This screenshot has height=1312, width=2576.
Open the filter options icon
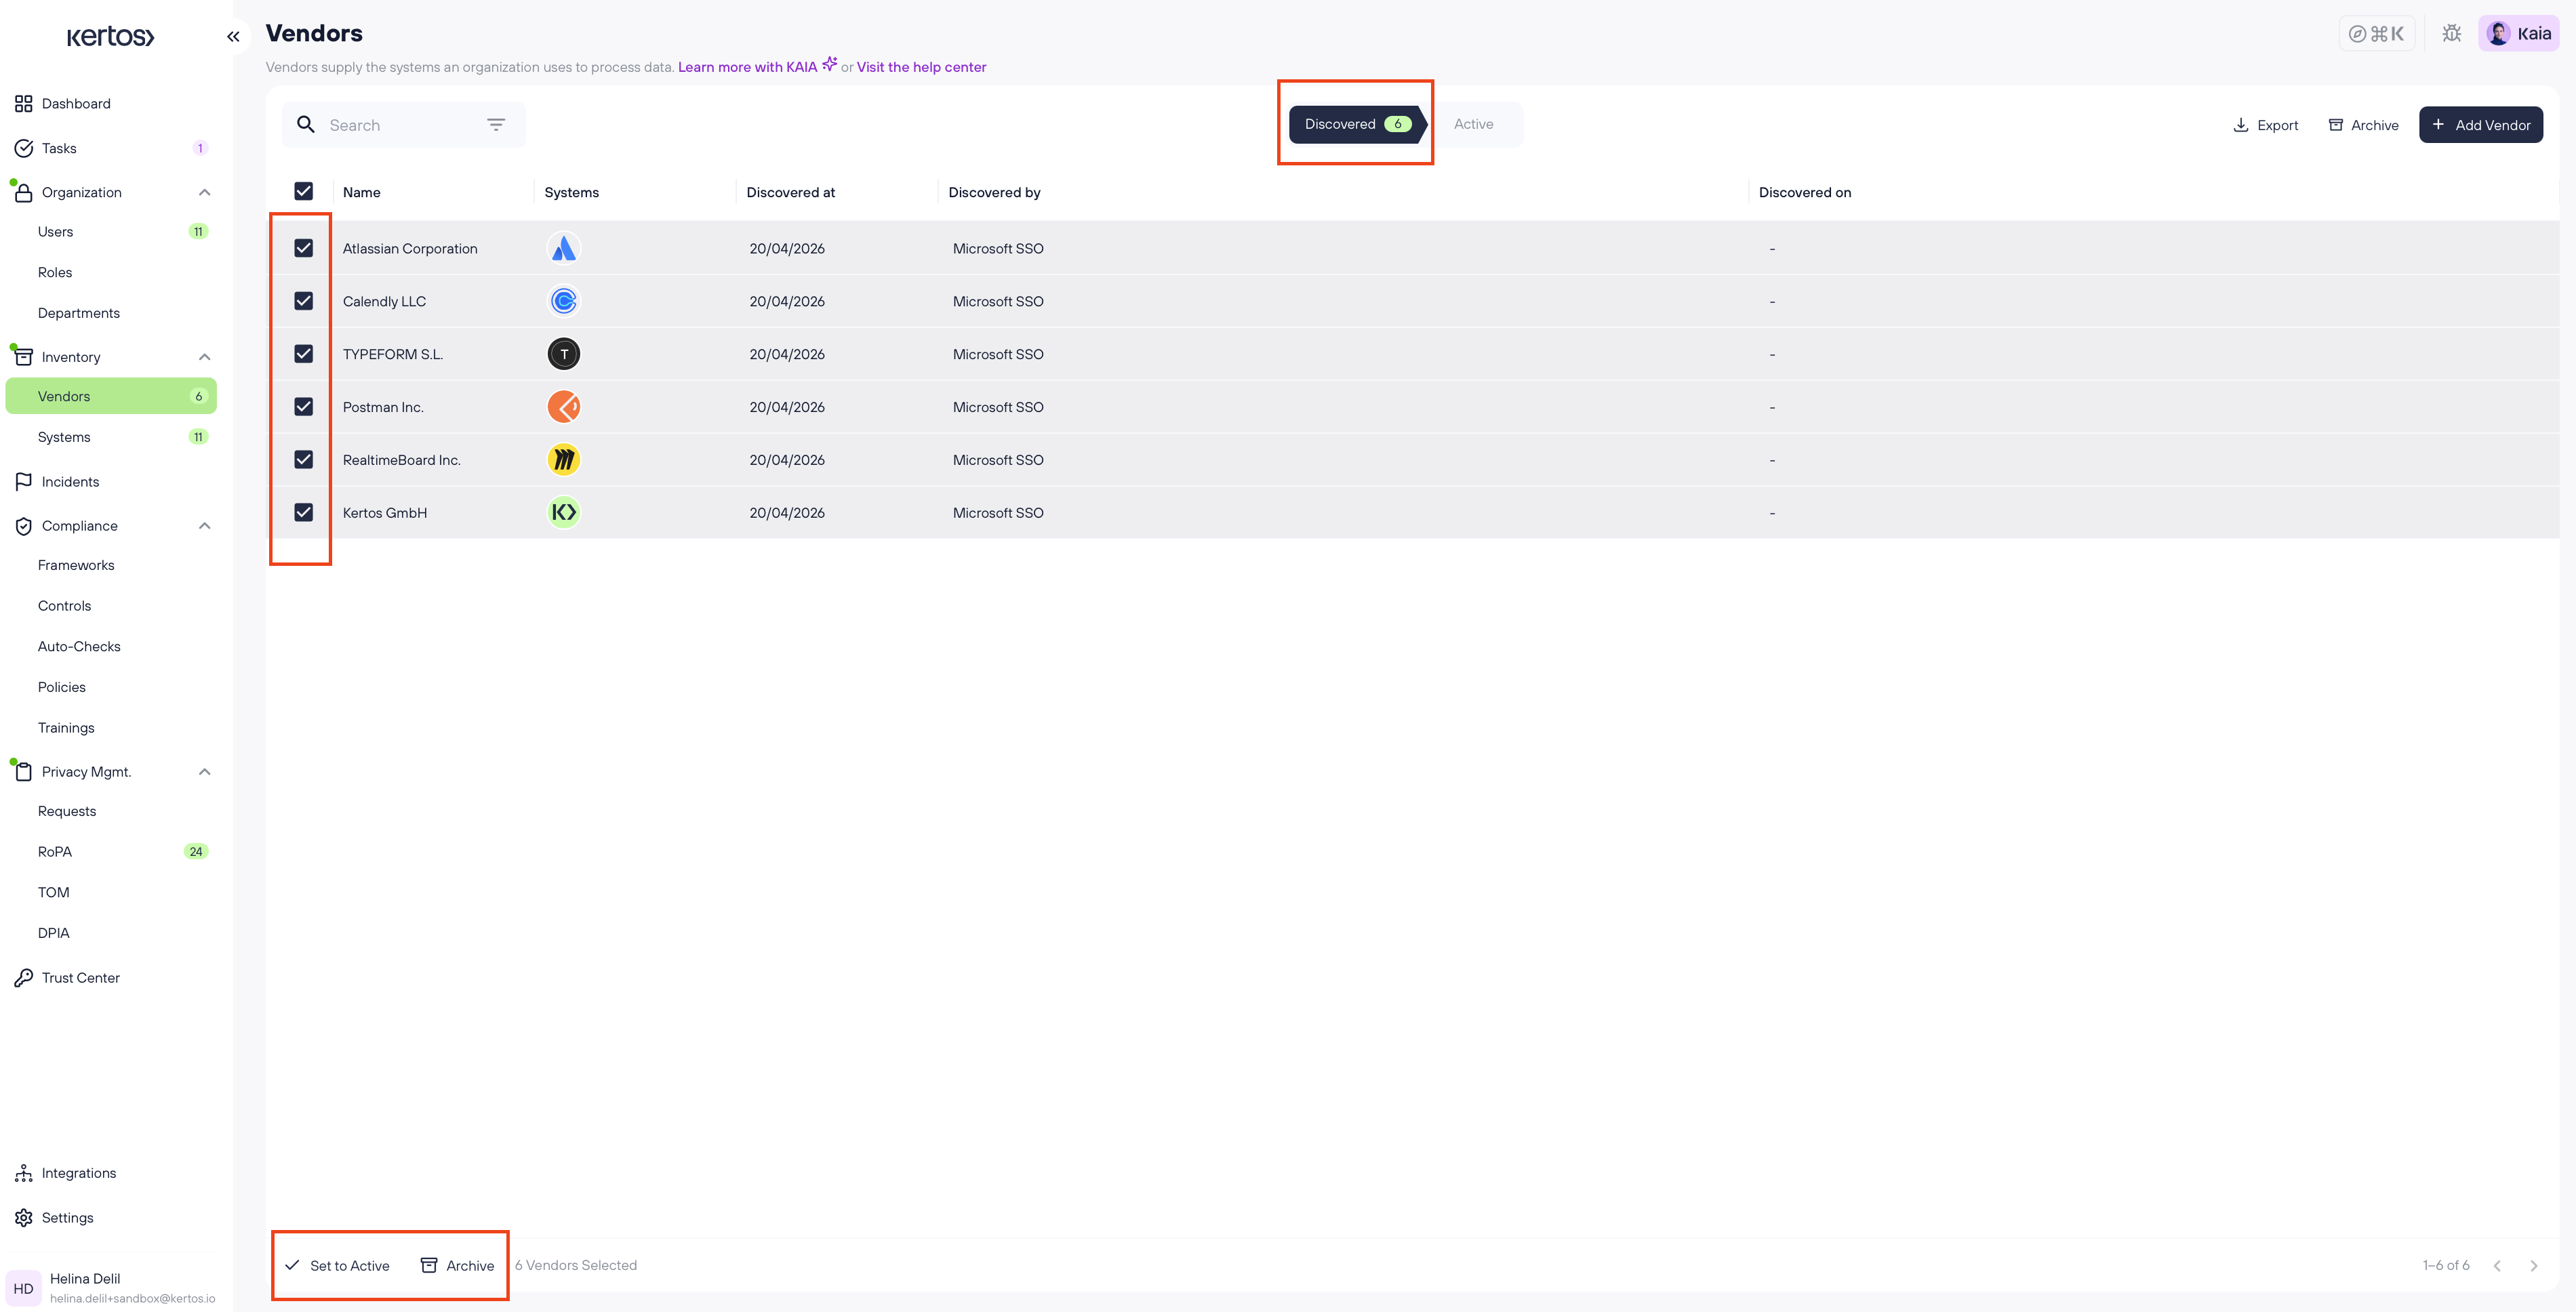point(496,124)
